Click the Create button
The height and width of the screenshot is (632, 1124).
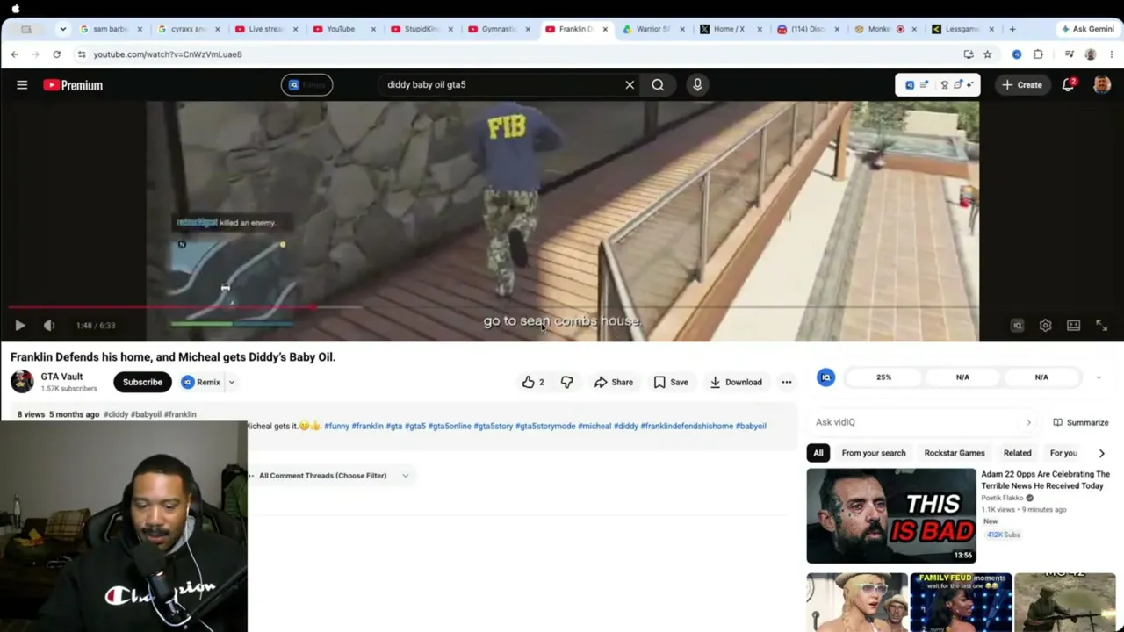pyautogui.click(x=1021, y=85)
